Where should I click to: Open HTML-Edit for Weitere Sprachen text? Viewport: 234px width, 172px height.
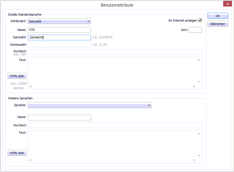[17, 153]
